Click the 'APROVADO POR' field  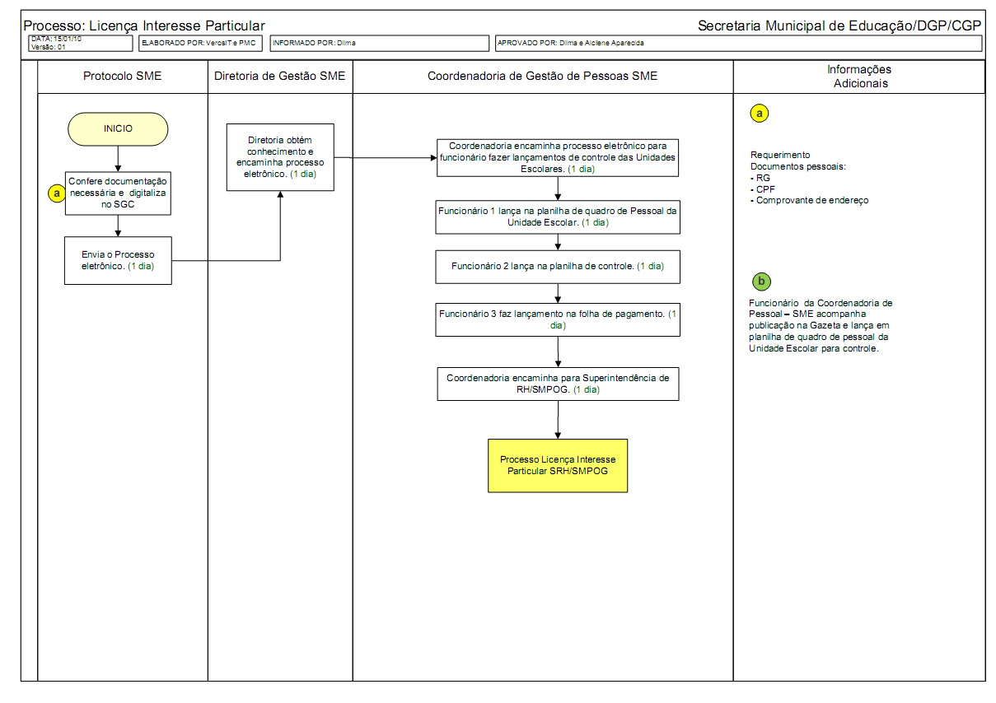point(738,43)
